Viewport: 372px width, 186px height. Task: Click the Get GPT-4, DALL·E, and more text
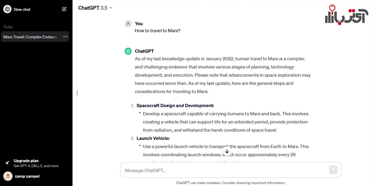click(x=36, y=166)
